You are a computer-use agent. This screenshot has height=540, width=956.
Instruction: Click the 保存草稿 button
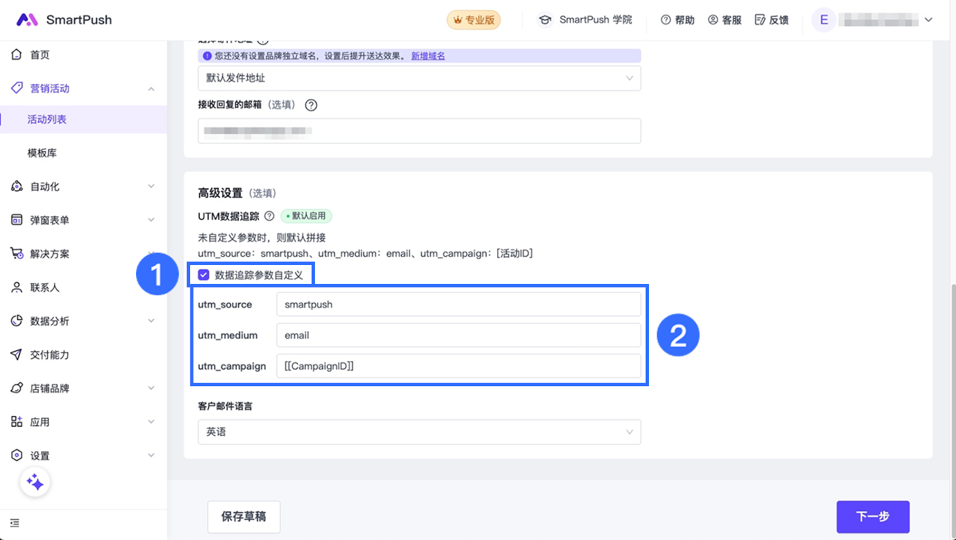tap(244, 517)
